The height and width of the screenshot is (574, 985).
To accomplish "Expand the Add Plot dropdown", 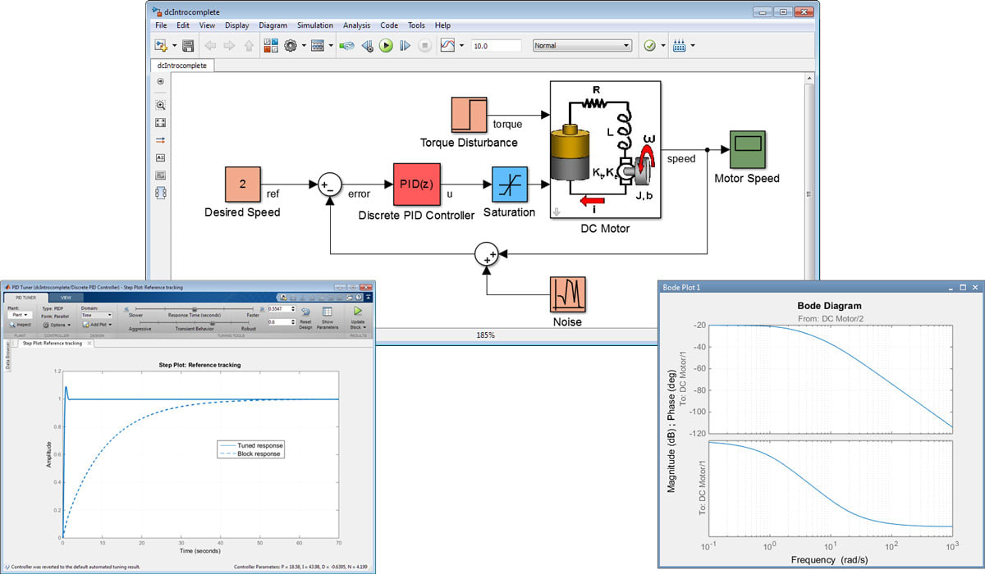I will click(96, 325).
